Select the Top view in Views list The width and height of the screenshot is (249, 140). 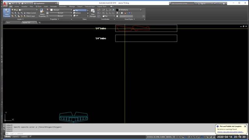point(80,10)
